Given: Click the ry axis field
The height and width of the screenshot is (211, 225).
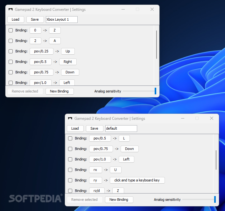Looking at the screenshot, I should point(95,180).
